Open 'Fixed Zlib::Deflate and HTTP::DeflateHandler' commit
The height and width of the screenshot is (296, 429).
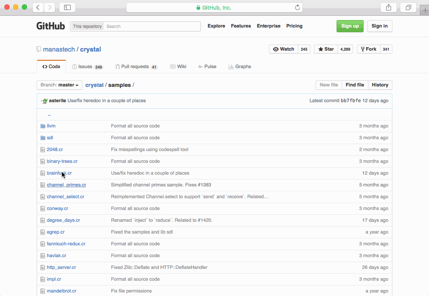159,268
